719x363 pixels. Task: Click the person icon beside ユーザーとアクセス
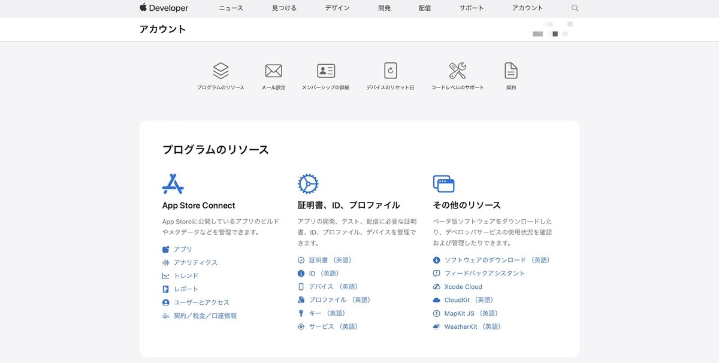point(166,302)
